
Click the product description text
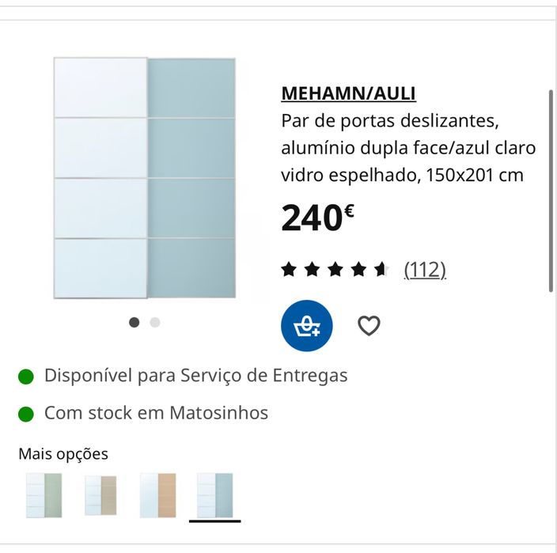(408, 149)
